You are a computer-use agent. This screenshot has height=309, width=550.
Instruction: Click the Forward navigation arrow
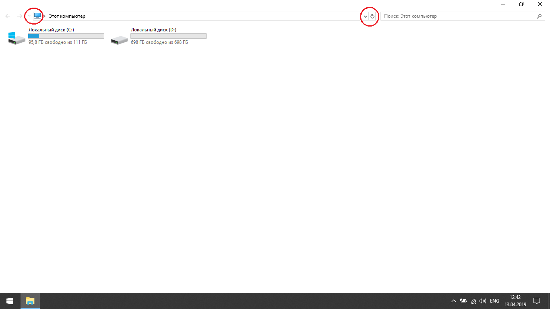(19, 16)
